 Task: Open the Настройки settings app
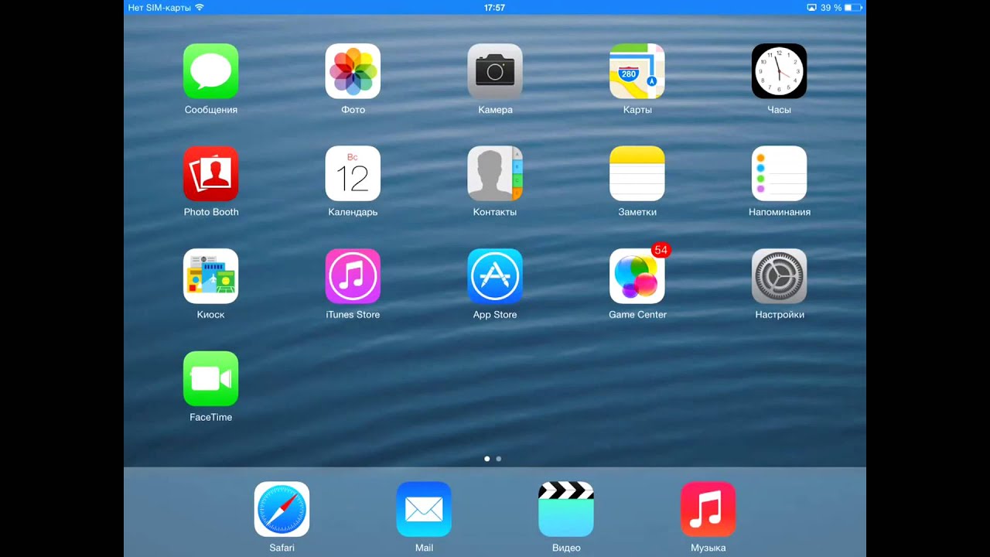780,276
